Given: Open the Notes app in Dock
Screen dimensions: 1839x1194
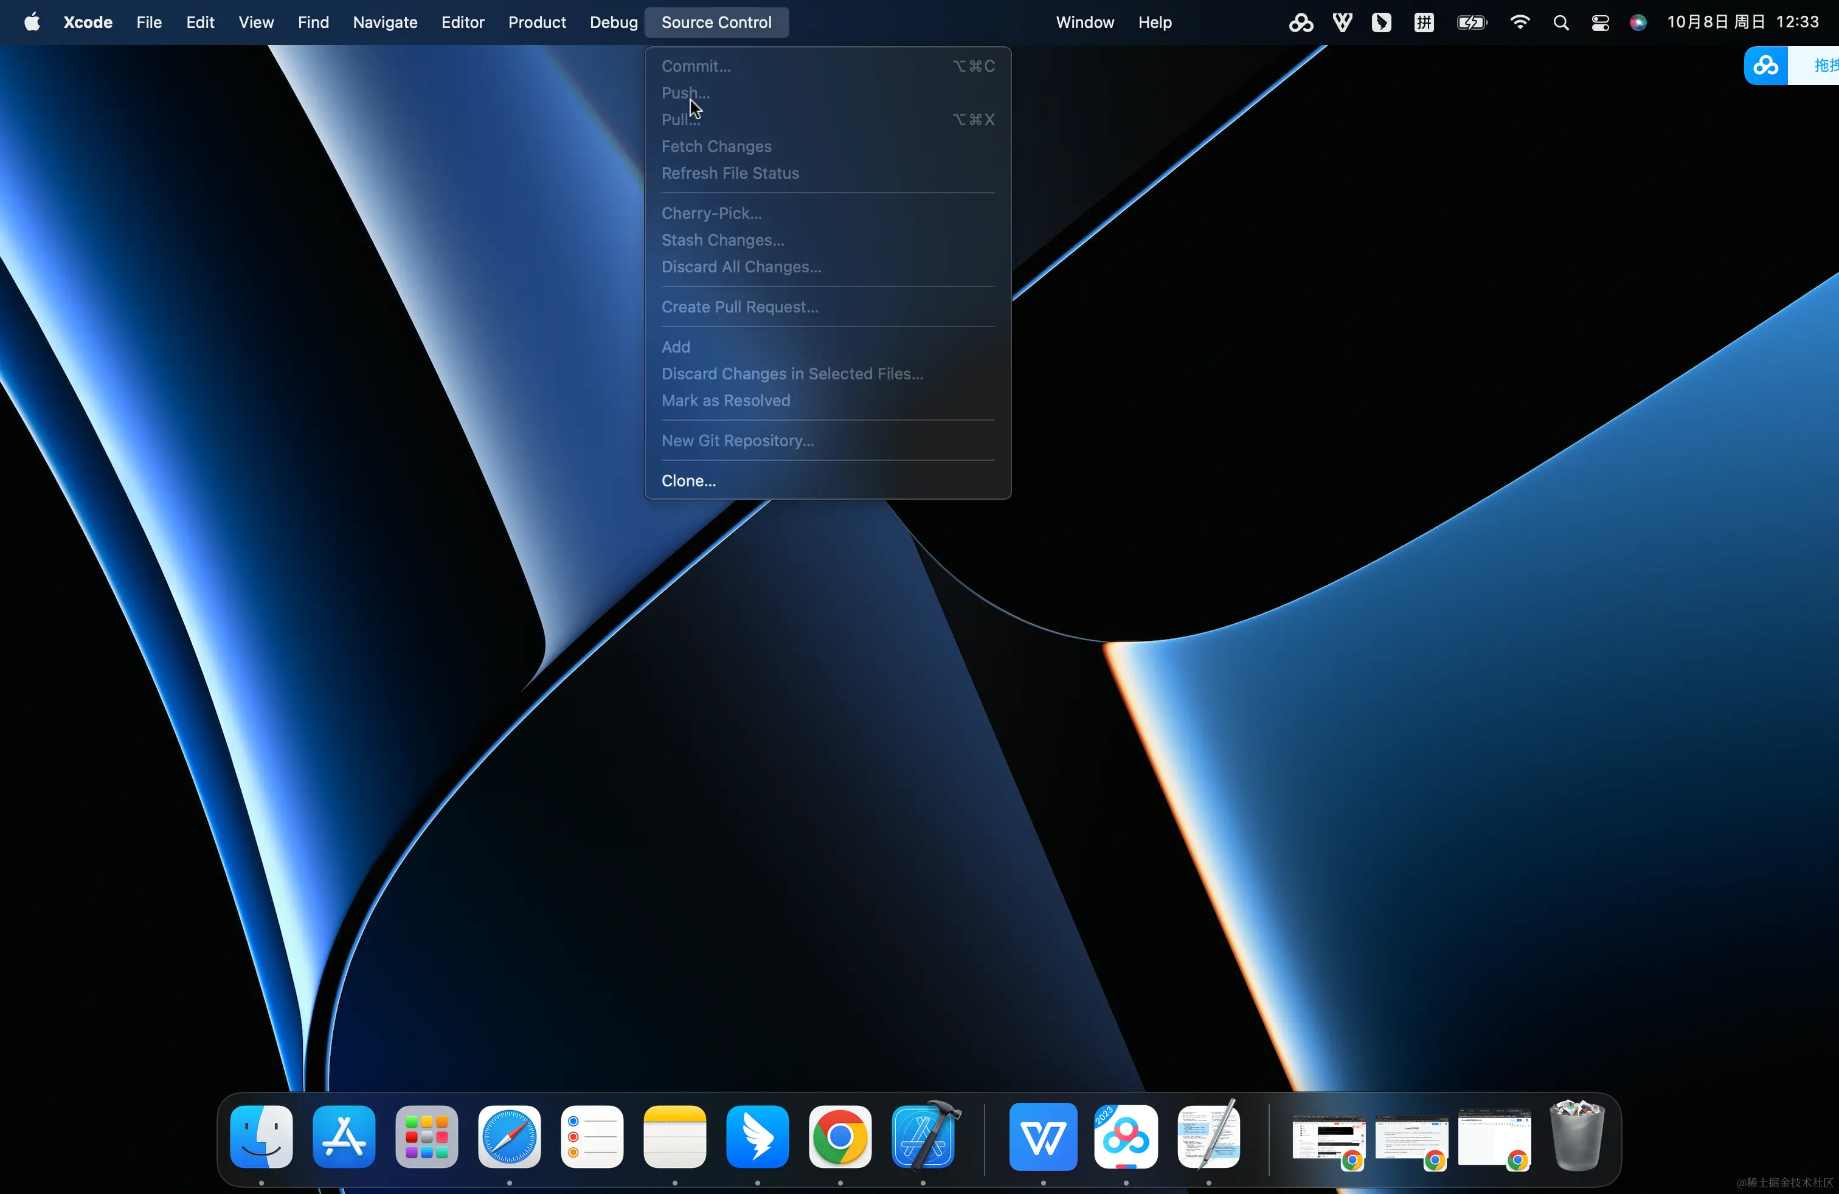Looking at the screenshot, I should click(674, 1136).
